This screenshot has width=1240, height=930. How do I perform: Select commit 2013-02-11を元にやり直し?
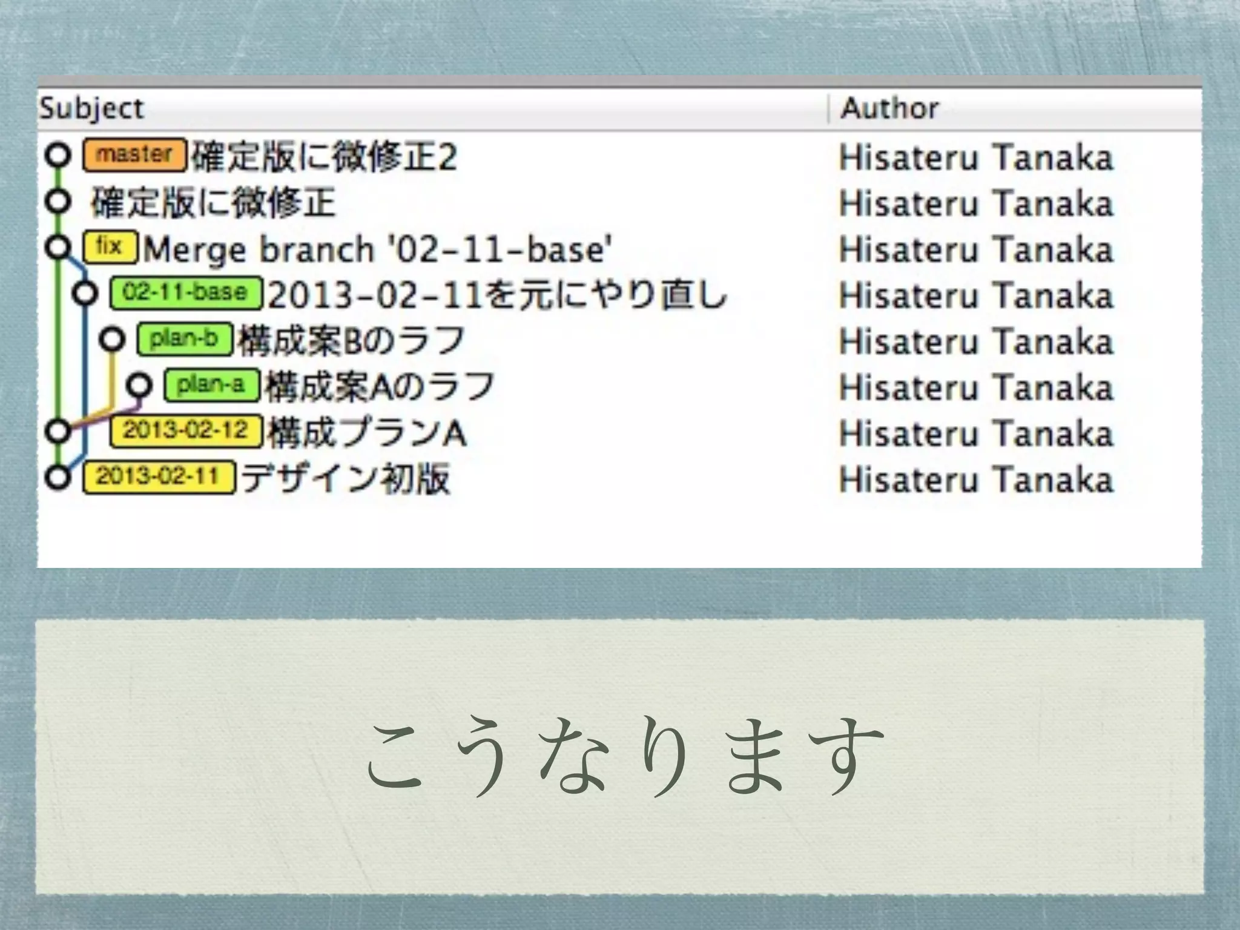click(x=496, y=295)
